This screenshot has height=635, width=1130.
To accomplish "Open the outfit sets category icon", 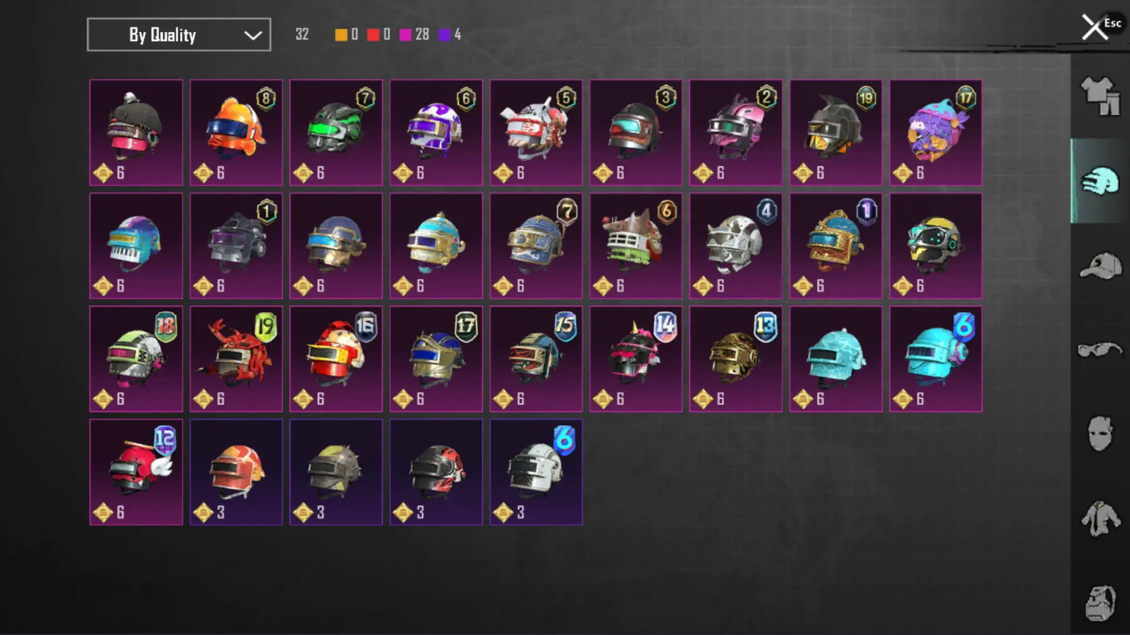I will (x=1099, y=96).
